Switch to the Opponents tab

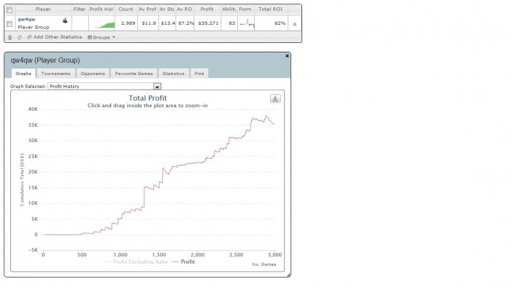(93, 74)
